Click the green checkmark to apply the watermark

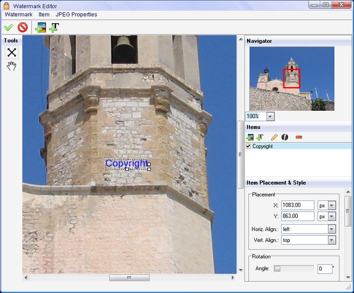(8, 27)
